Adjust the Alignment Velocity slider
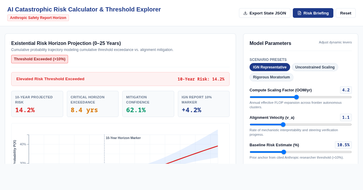 [x=301, y=125]
